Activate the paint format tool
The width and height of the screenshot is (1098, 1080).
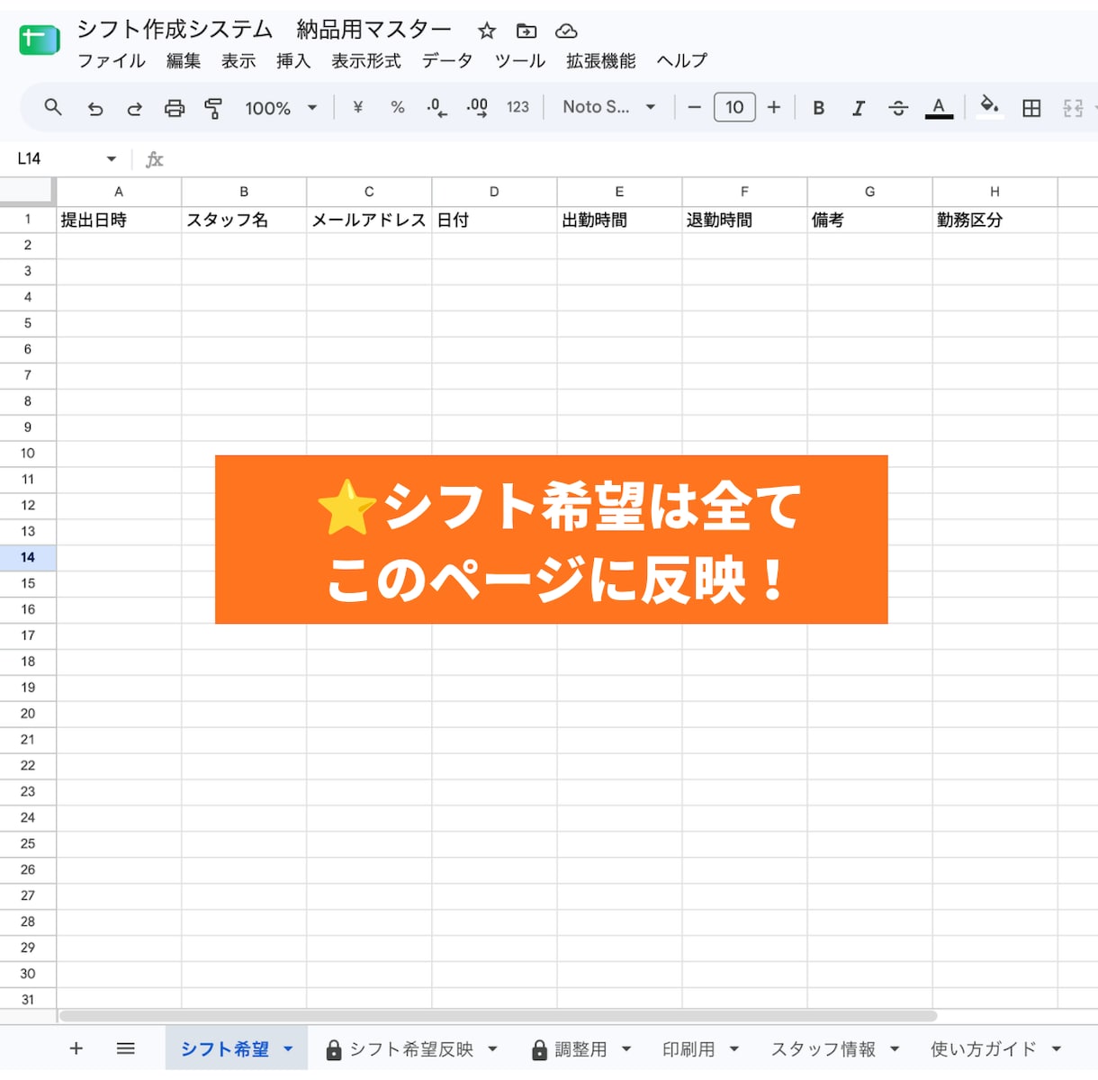213,108
